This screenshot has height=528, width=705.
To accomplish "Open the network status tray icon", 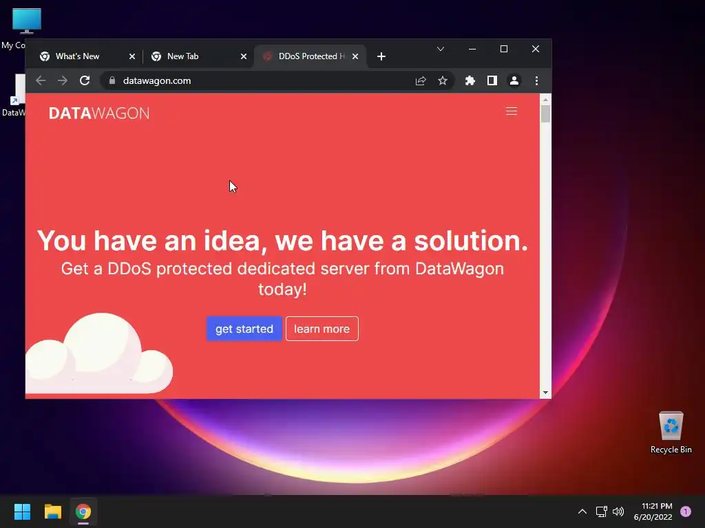I will coord(601,511).
